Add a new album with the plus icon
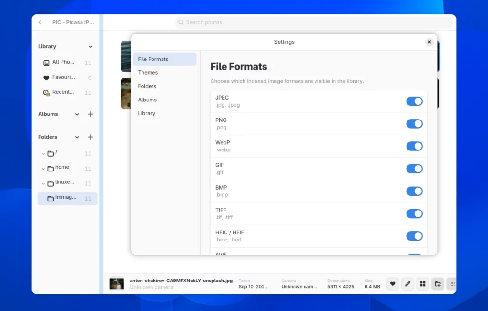This screenshot has height=311, width=488. point(91,114)
